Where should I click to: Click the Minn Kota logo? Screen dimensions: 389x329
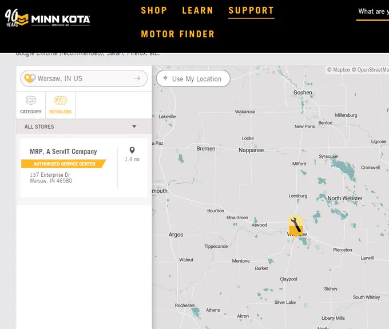click(47, 18)
